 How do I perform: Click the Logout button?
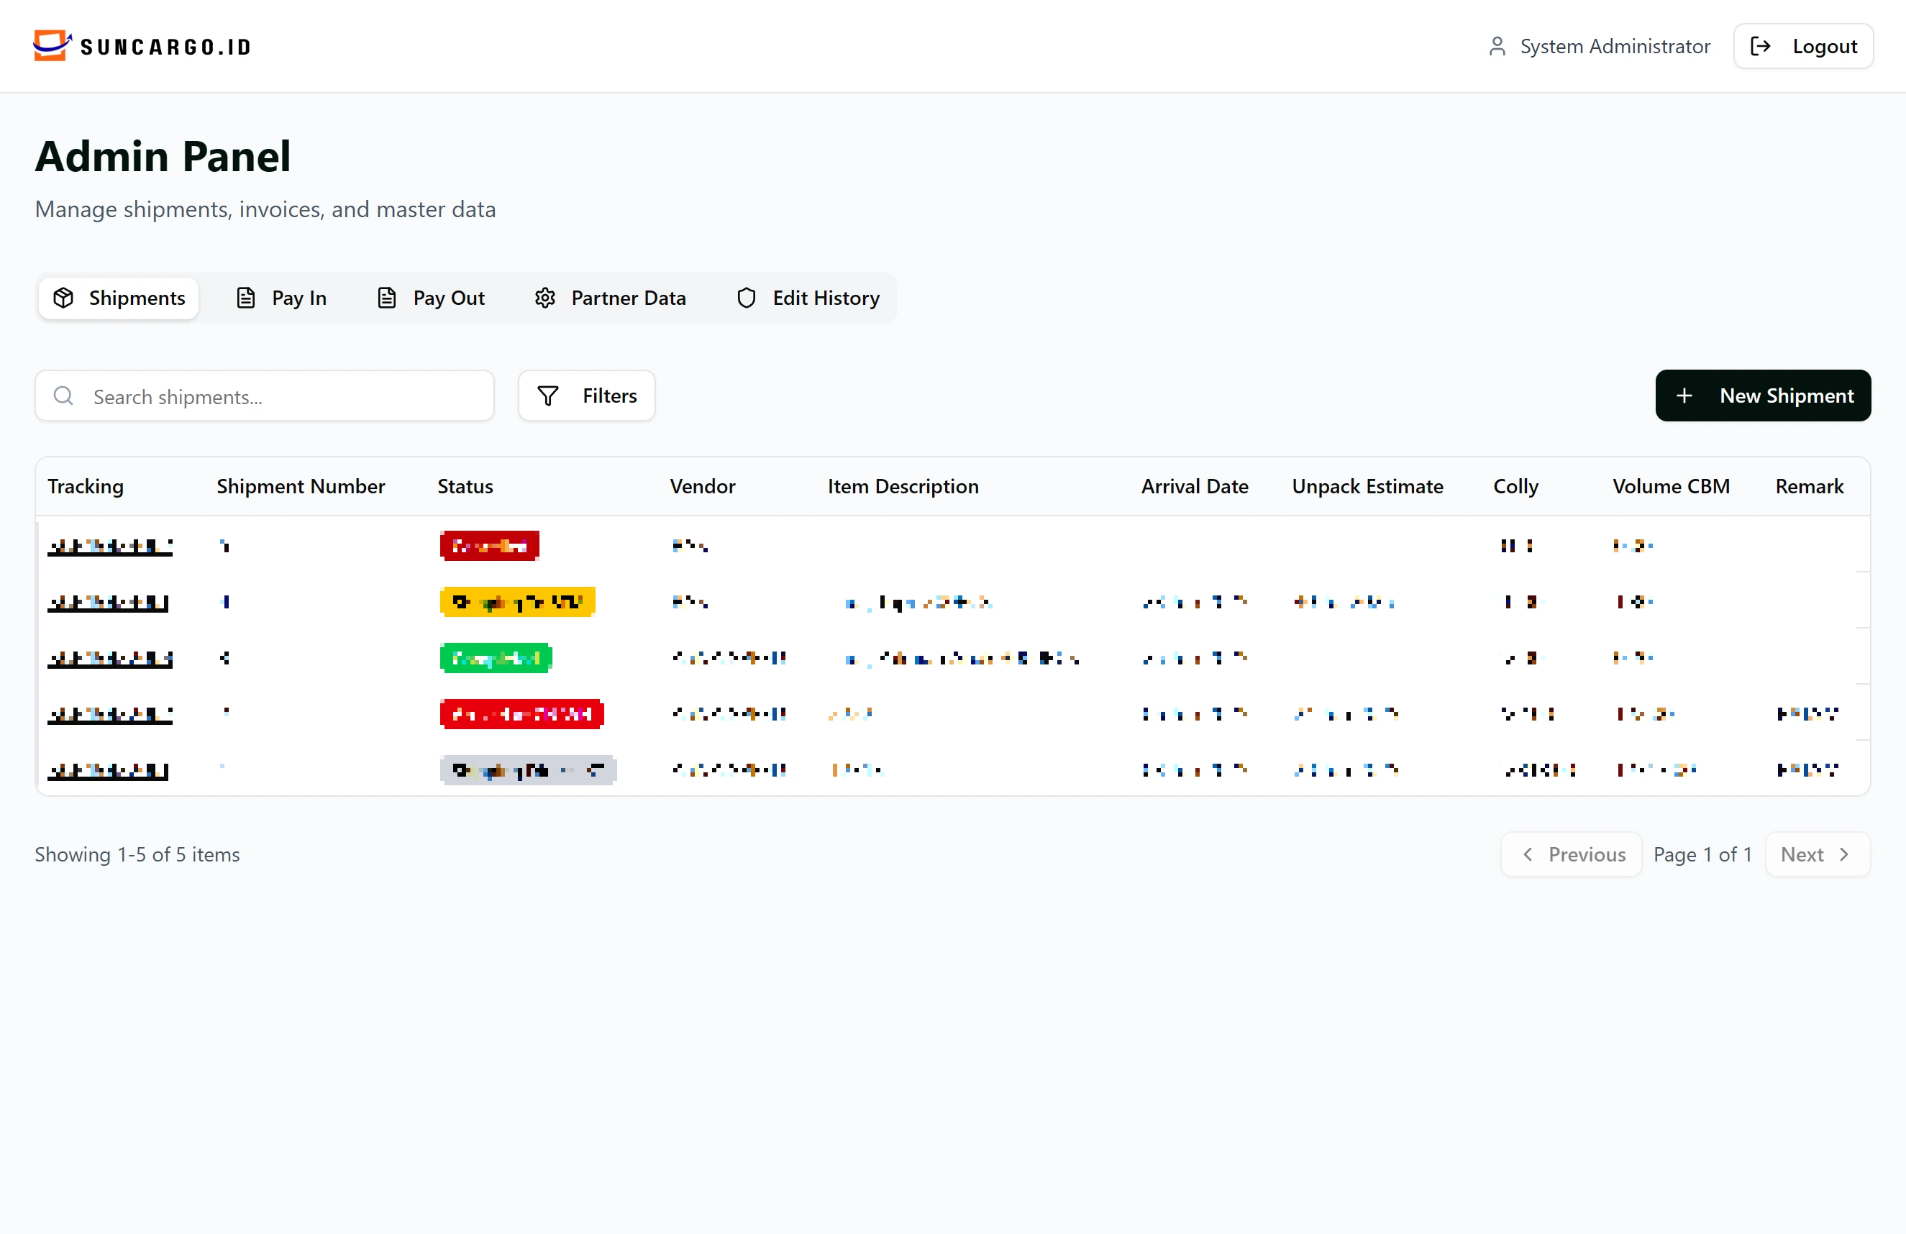point(1802,47)
